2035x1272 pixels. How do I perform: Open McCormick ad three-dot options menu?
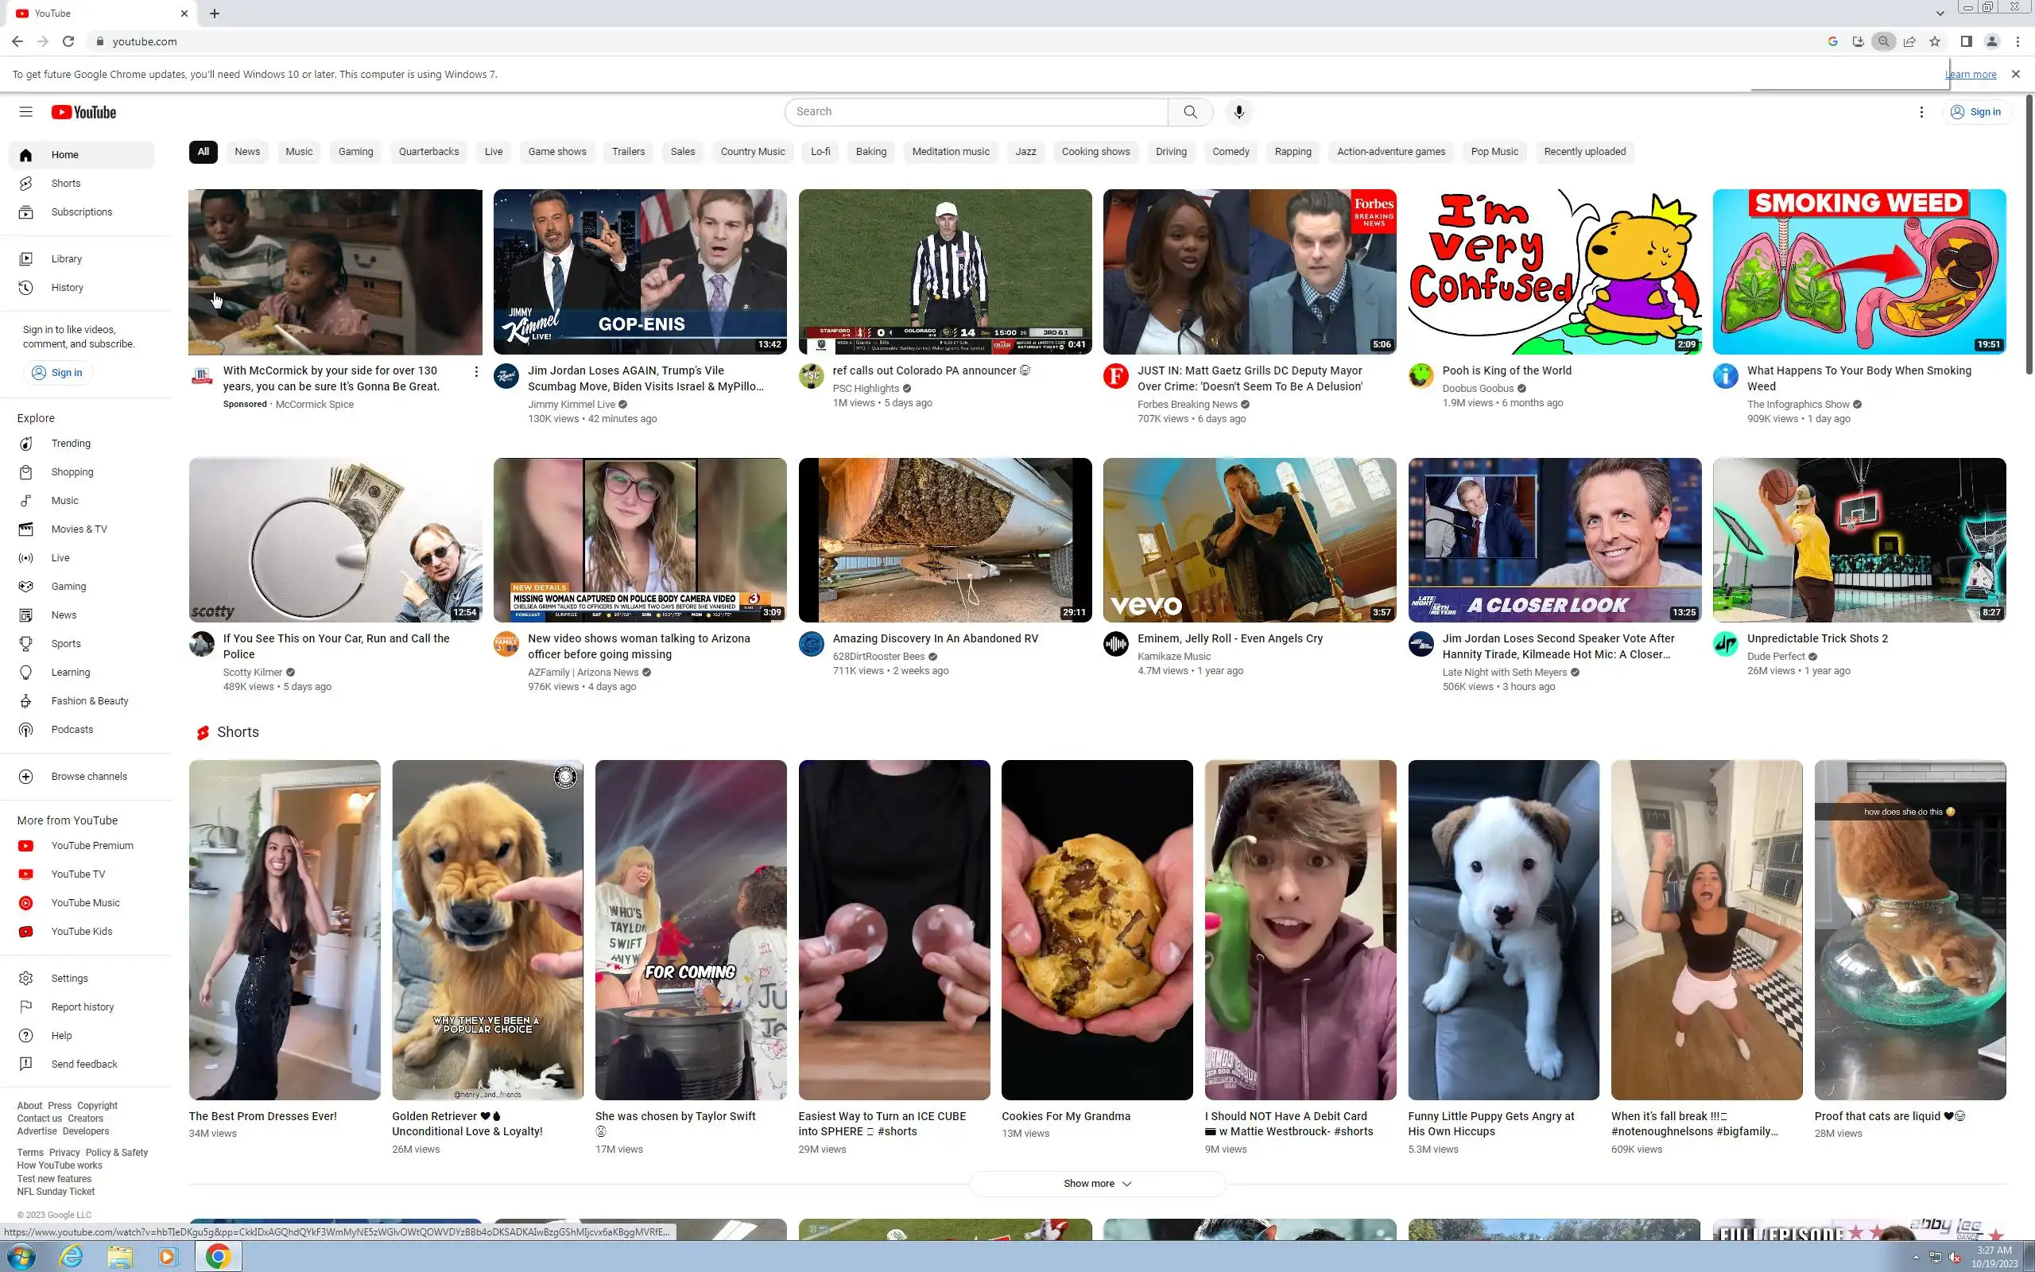tap(476, 371)
